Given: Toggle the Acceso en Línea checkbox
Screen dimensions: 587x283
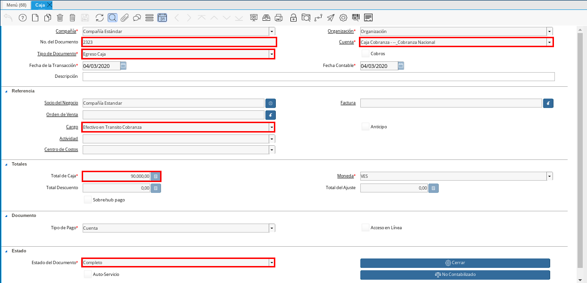Looking at the screenshot, I should tap(365, 227).
